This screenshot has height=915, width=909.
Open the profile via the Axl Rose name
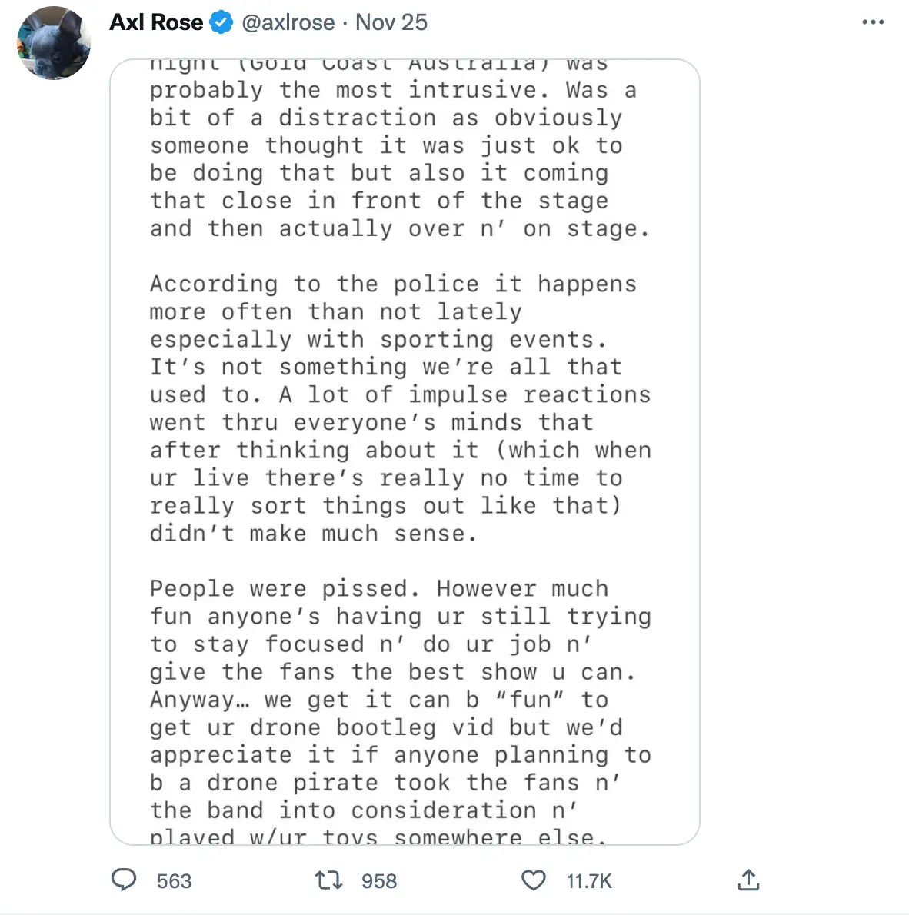pyautogui.click(x=156, y=22)
